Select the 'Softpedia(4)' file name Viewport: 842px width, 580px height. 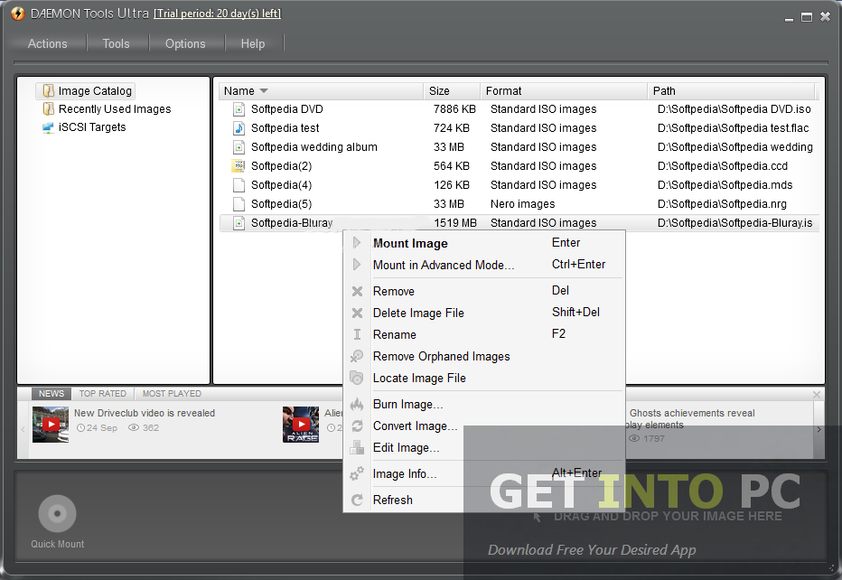click(x=281, y=184)
